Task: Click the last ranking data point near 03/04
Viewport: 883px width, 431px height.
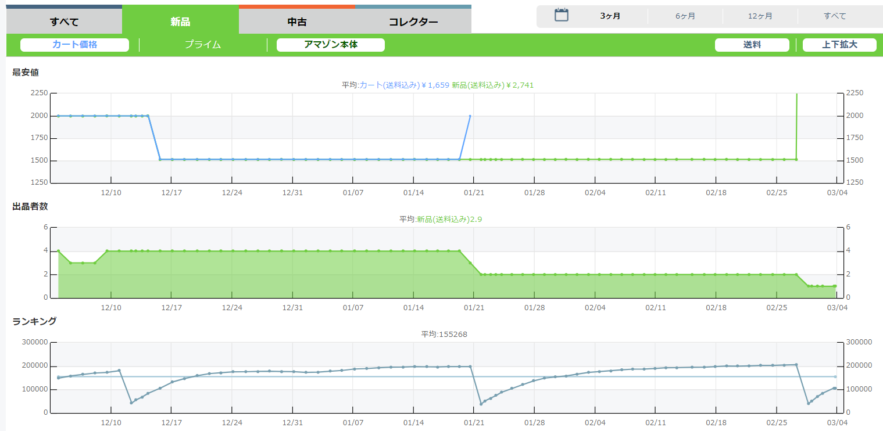Action: click(835, 388)
